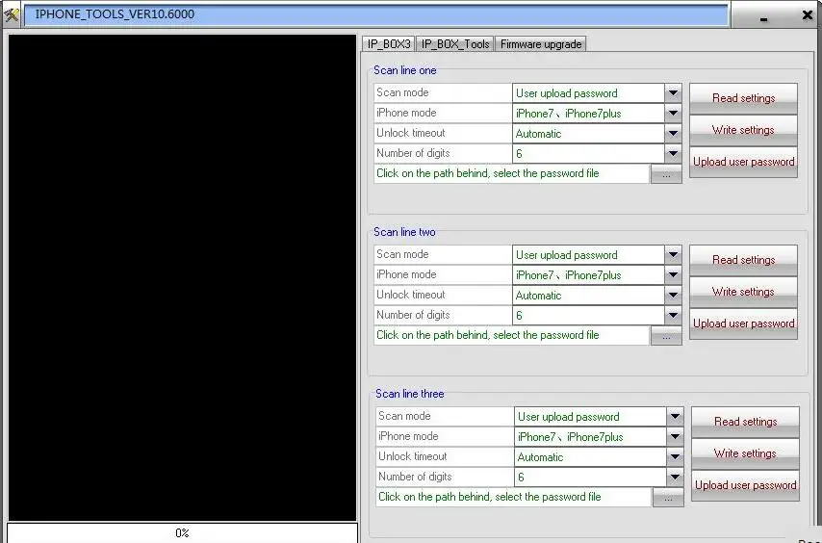Upload user password for Scan line two
This screenshot has width=822, height=543.
coord(743,323)
